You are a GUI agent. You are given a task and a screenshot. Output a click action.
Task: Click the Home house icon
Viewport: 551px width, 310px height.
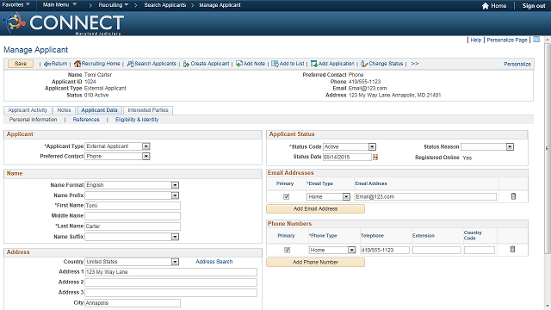tap(486, 6)
